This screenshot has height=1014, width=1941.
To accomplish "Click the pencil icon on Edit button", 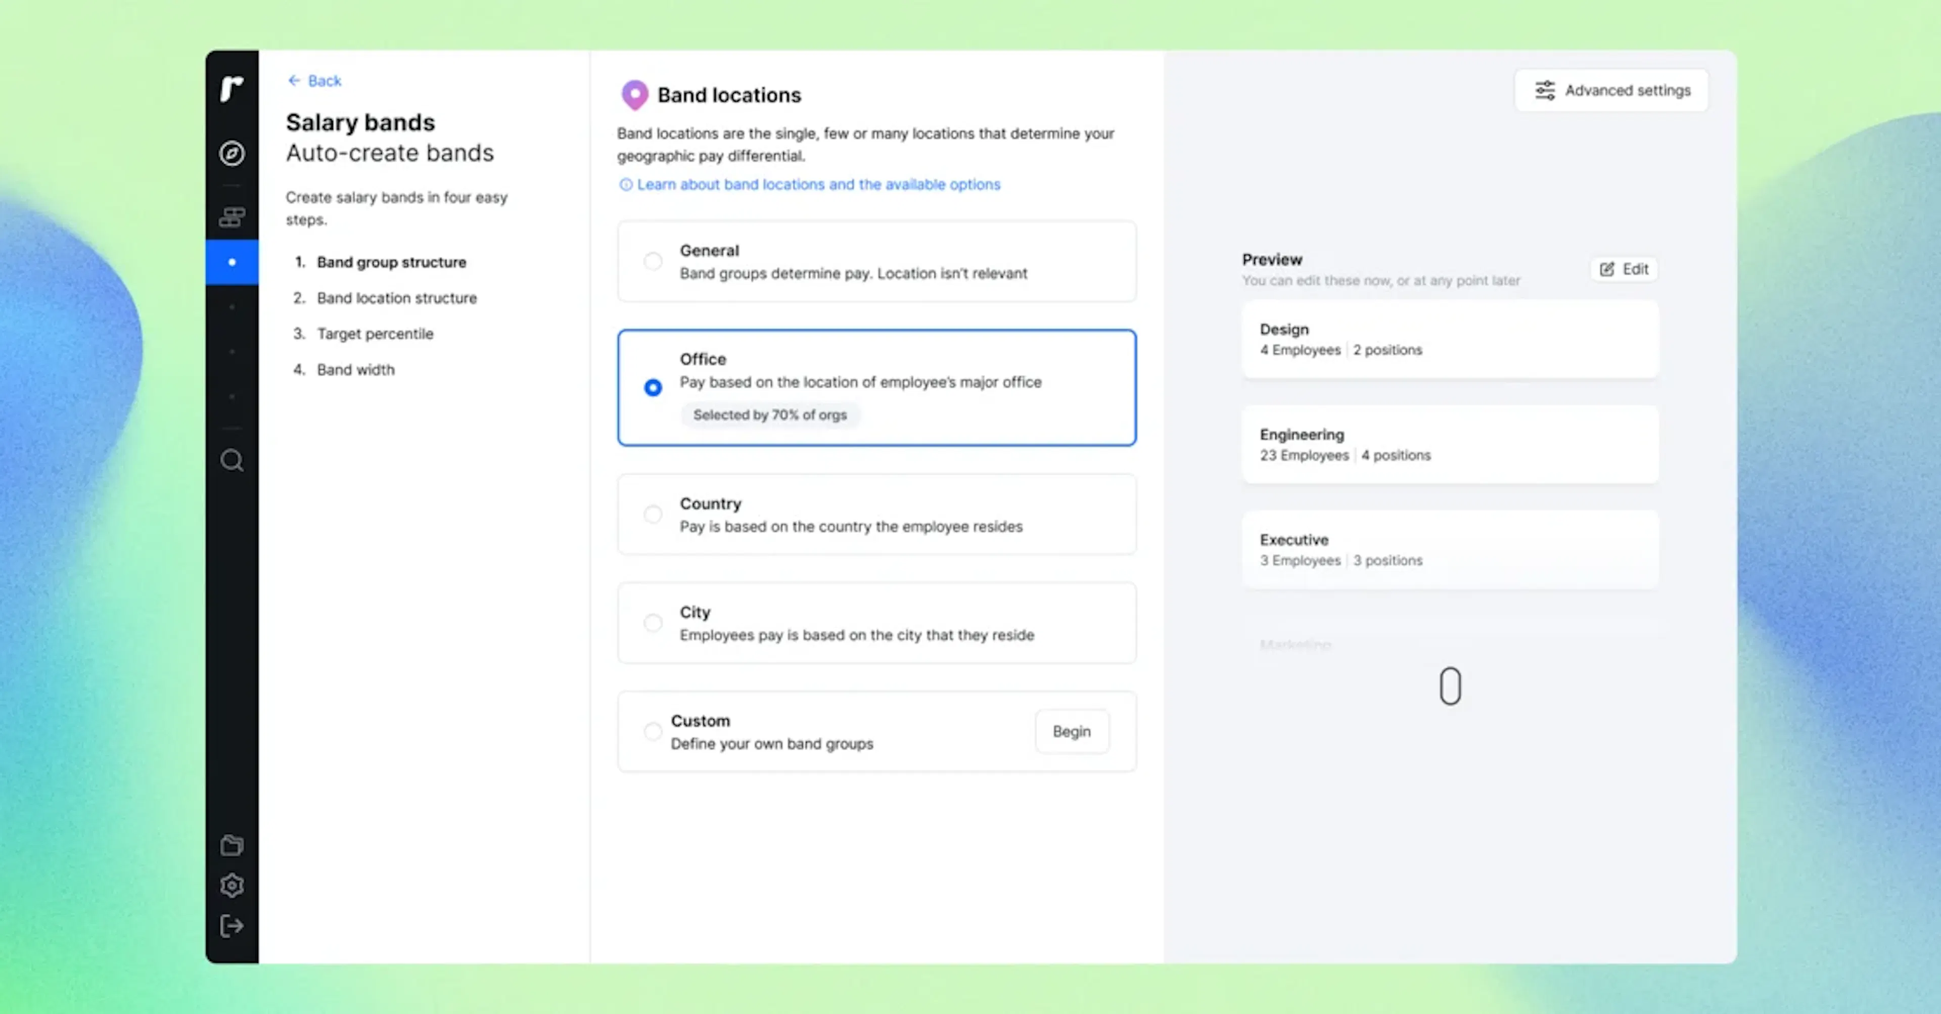I will pyautogui.click(x=1606, y=269).
